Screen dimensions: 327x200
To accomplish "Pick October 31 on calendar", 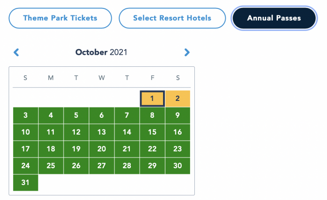I will point(25,183).
